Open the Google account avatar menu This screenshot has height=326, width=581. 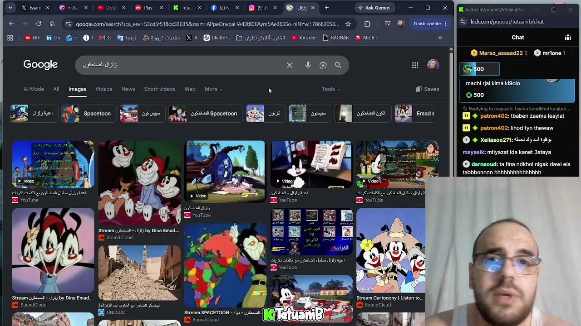(x=433, y=65)
